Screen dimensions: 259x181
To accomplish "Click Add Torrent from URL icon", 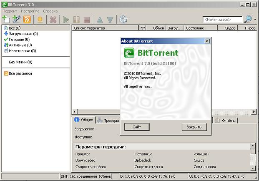I will tap(16, 19).
